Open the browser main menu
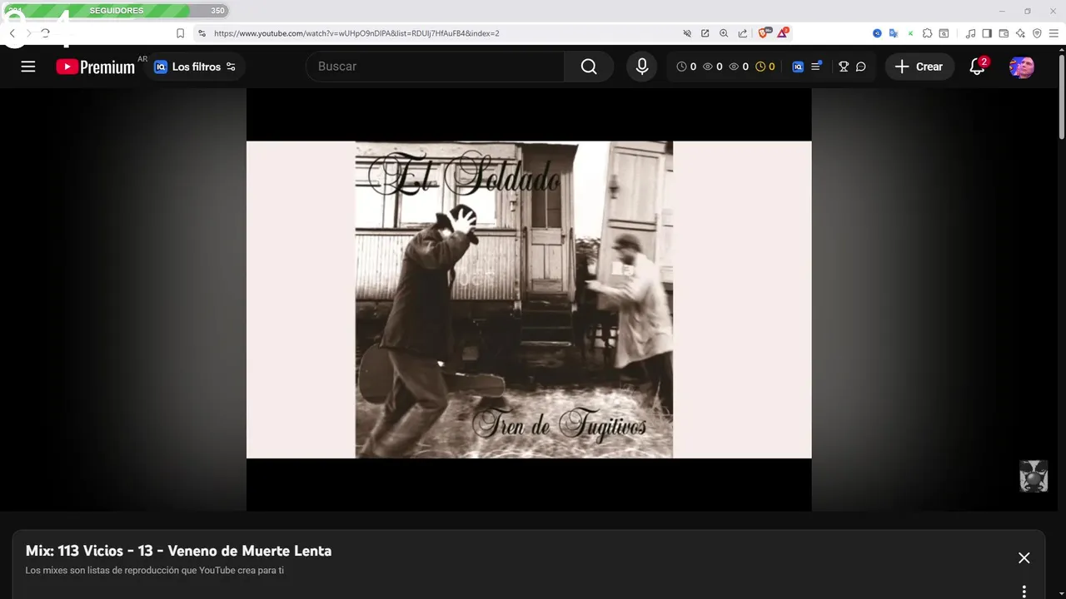 pos(1054,33)
